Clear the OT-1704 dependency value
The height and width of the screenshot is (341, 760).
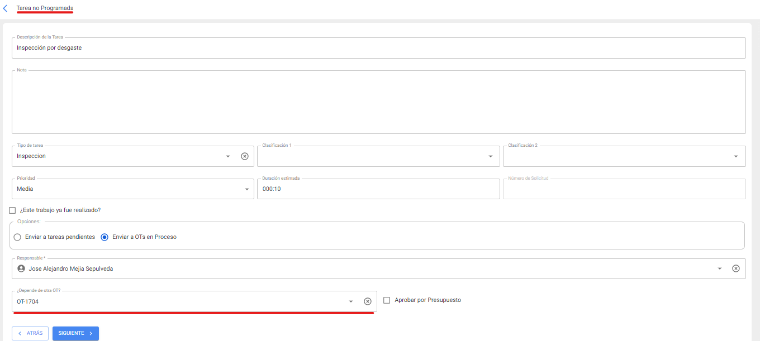[x=368, y=301]
